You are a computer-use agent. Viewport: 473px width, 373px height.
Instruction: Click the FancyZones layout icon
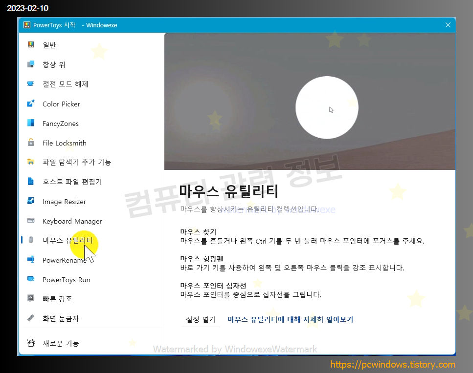[x=31, y=123]
